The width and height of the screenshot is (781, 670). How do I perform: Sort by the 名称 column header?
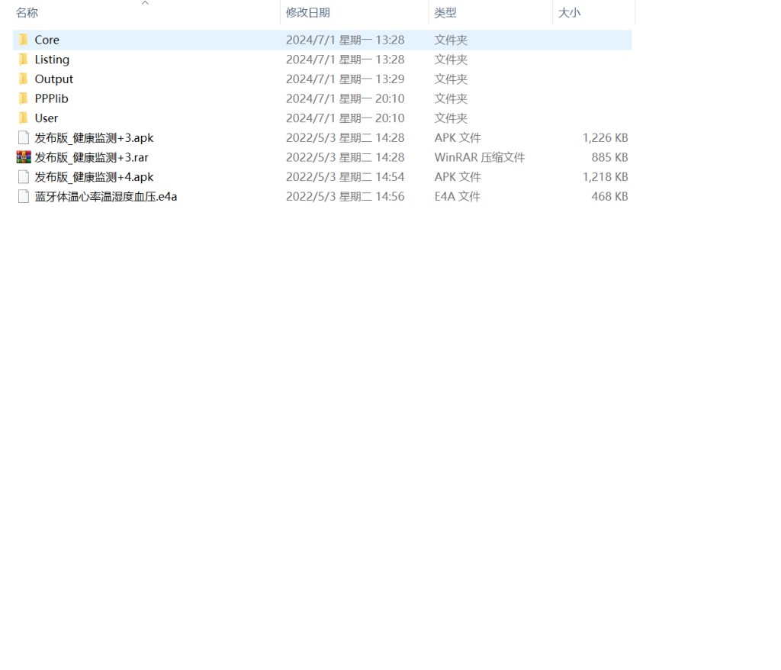(27, 13)
